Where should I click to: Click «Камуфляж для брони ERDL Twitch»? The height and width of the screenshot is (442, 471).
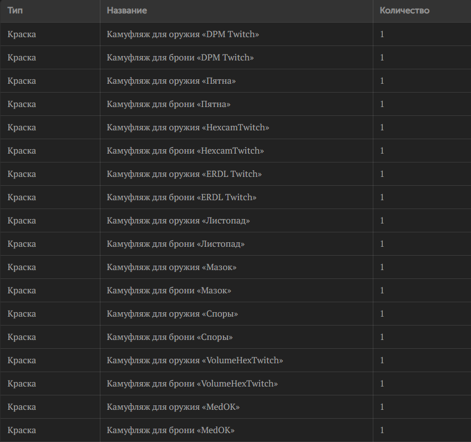181,197
